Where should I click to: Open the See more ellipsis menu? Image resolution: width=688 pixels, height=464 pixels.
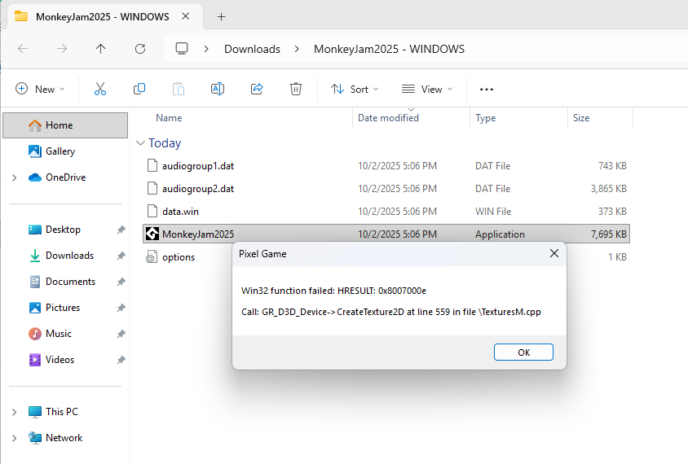(x=486, y=89)
